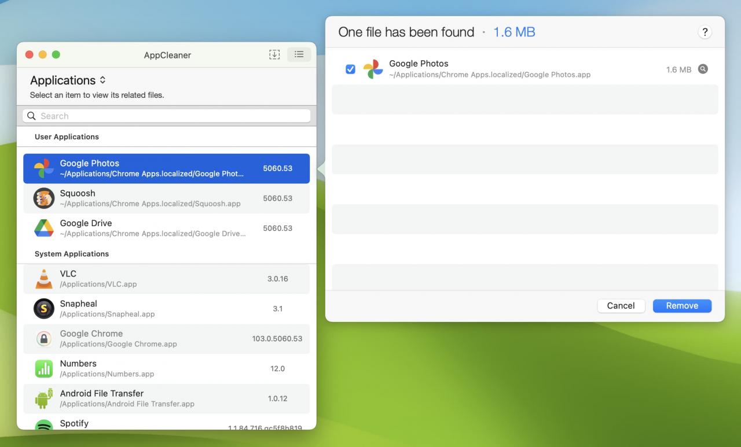Click Snapheal version 3.1
Viewport: 741px width, 447px height.
(x=278, y=309)
